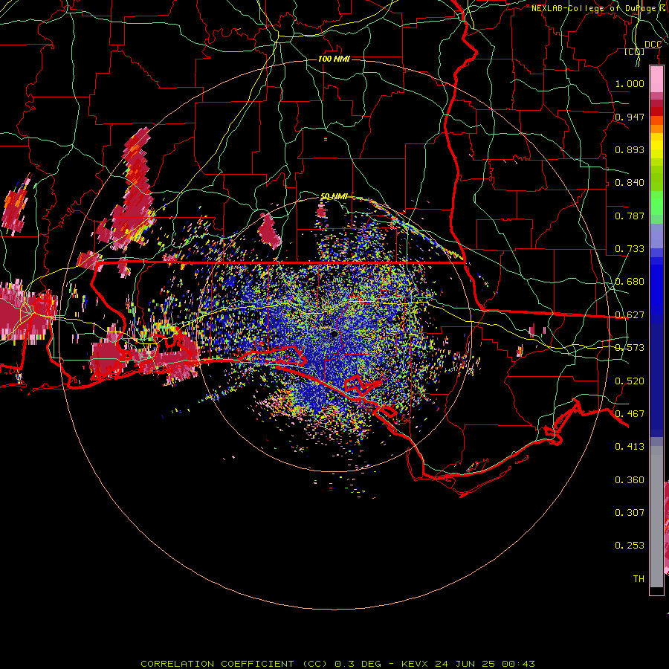Click the 1.000 value on the color scale
The width and height of the screenshot is (669, 669).
pos(630,83)
